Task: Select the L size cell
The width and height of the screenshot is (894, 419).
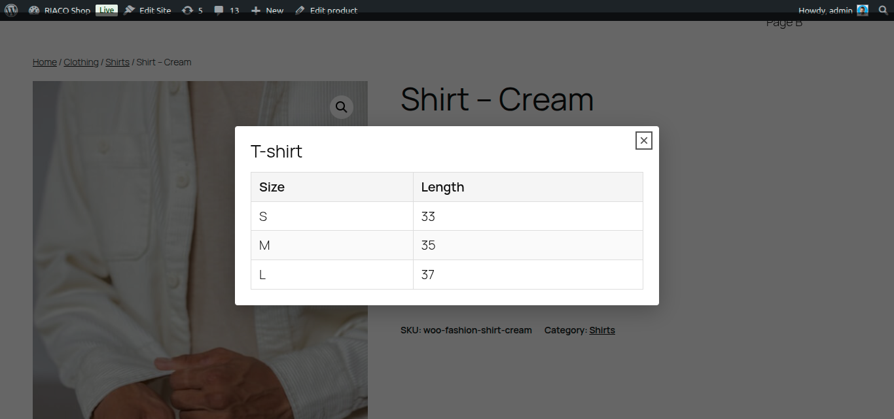Action: [x=332, y=275]
